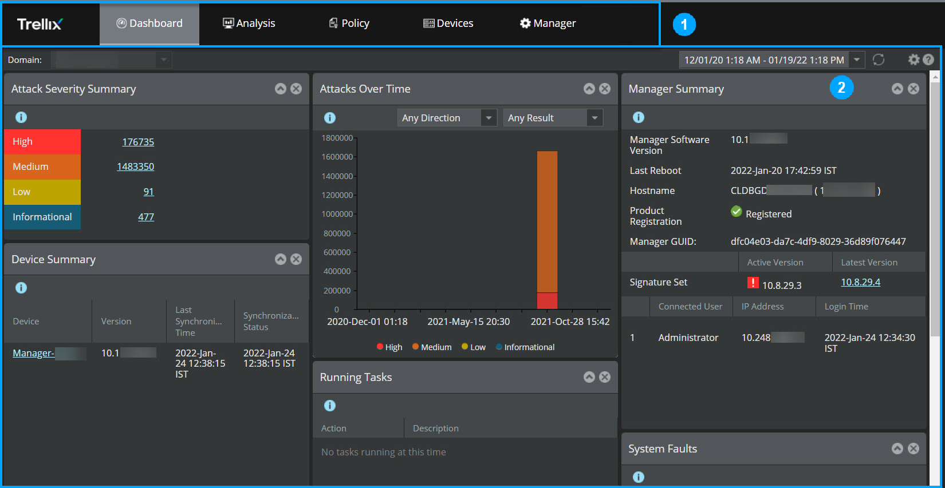The image size is (945, 488).
Task: Click the orange Medium severity swatch
Action: (42, 167)
